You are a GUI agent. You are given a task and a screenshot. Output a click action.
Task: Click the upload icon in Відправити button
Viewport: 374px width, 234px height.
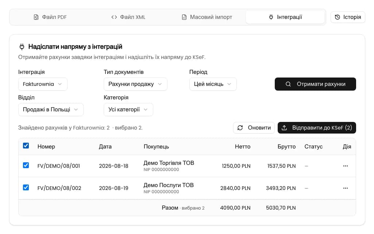point(284,128)
